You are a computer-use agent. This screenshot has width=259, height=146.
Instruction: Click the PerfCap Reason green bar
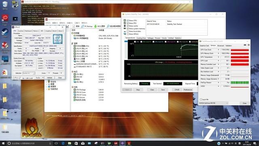240,82
